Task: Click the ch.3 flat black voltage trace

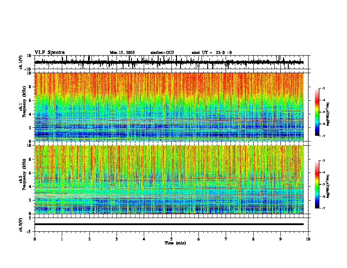Action: click(169, 224)
